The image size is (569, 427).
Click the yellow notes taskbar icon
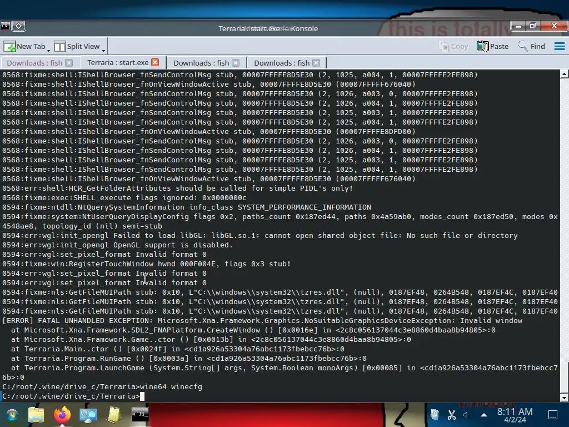coord(113,415)
